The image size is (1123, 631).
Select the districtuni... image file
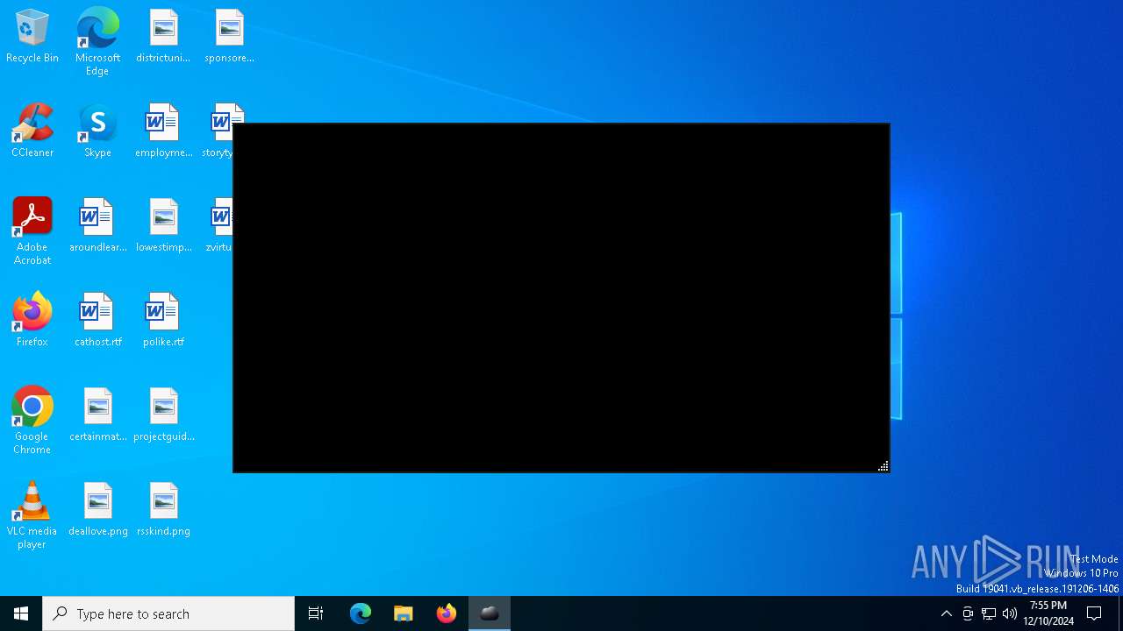pos(163,36)
